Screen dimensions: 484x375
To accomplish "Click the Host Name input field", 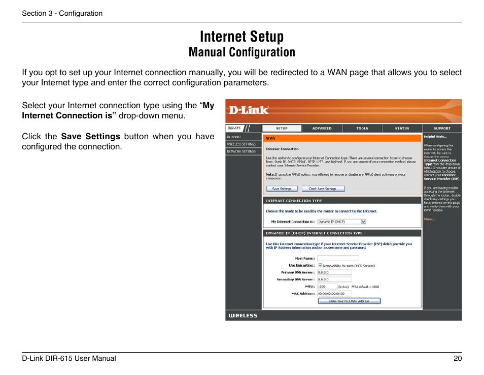I will click(338, 258).
